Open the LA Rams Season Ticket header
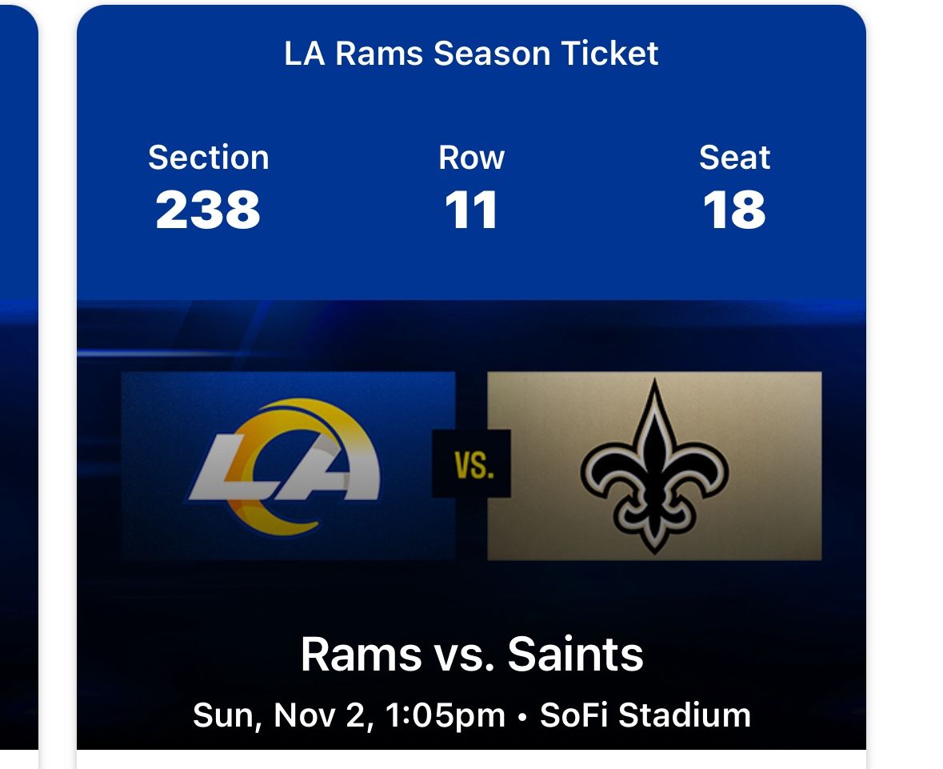 (470, 54)
